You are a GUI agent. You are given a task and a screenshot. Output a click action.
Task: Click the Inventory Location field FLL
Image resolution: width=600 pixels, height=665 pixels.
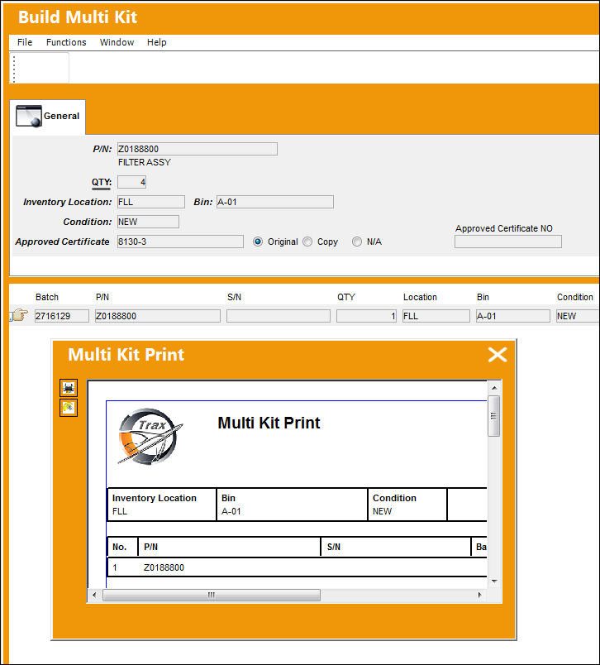pos(151,202)
